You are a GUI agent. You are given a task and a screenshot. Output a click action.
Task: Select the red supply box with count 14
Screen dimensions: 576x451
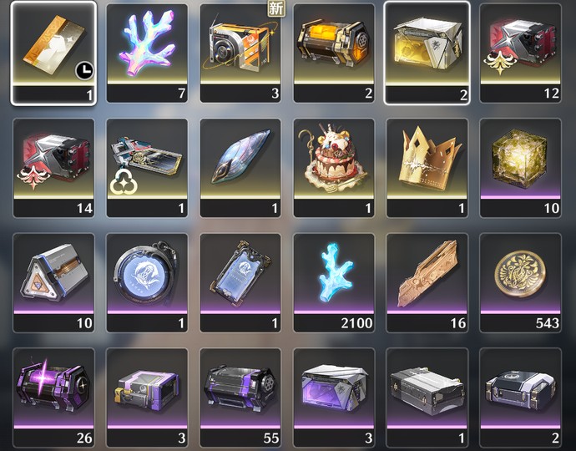point(53,168)
